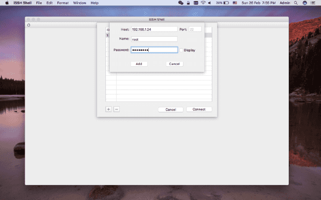321x200 pixels.
Task: Open the US flag input source menu
Action: point(235,3)
